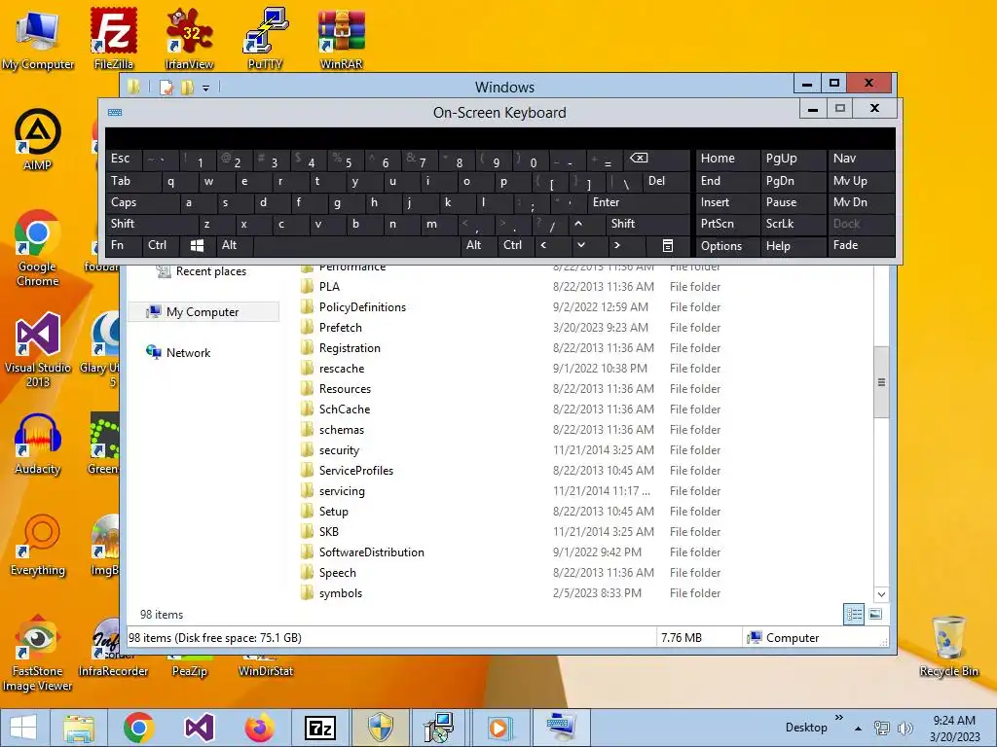Select the My Computer desktop icon

38,38
